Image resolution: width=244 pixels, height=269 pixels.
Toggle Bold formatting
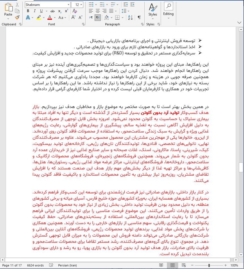tap(28, 11)
